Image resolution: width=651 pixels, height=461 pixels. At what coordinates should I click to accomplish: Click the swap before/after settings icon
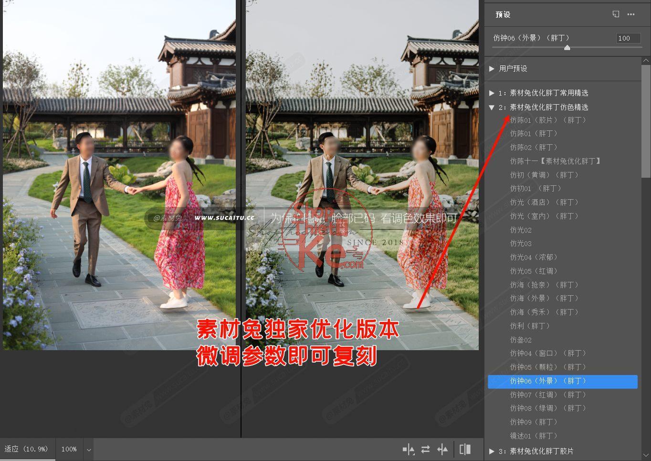click(425, 449)
